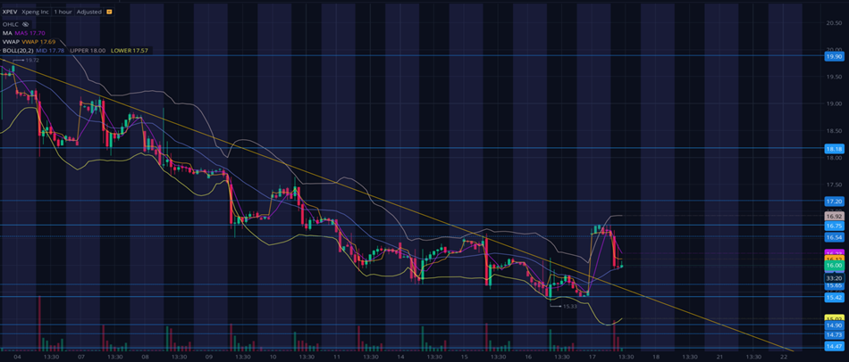The image size is (849, 362).
Task: Click the yellow note icon beside Adjusted
Action: [x=109, y=12]
